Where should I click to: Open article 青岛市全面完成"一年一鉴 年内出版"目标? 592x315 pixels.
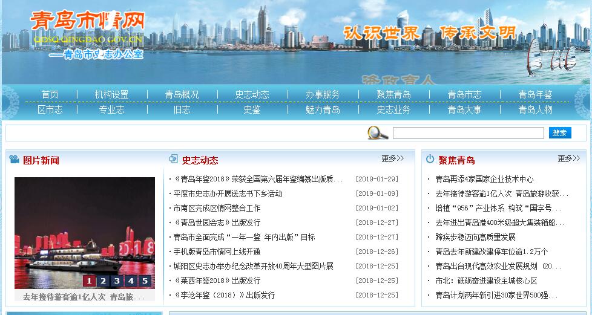pyautogui.click(x=244, y=237)
